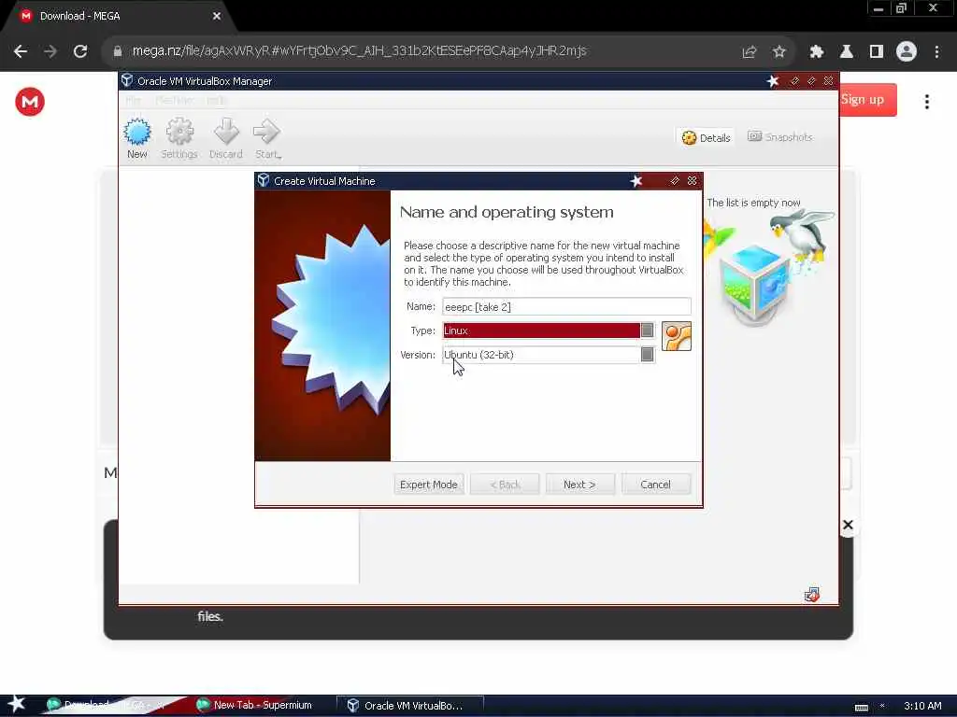The width and height of the screenshot is (957, 717).
Task: Open the File menu in VirtualBox Manager
Action: 133,100
